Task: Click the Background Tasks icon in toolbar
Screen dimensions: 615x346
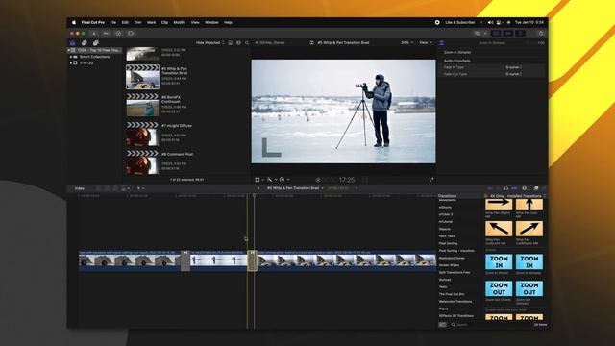Action: 118,34
